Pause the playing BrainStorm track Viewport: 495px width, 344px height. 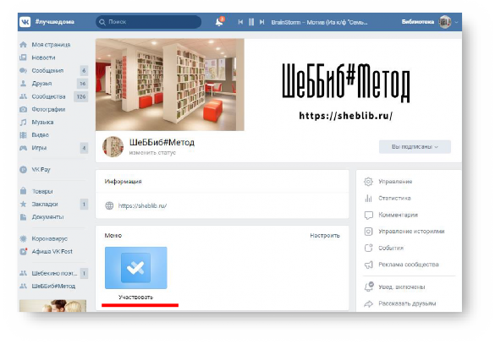click(x=251, y=22)
